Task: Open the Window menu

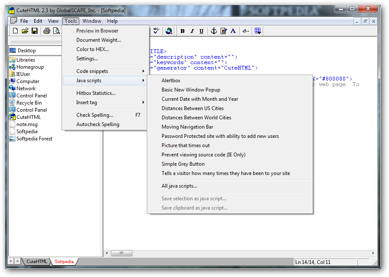Action: click(92, 21)
